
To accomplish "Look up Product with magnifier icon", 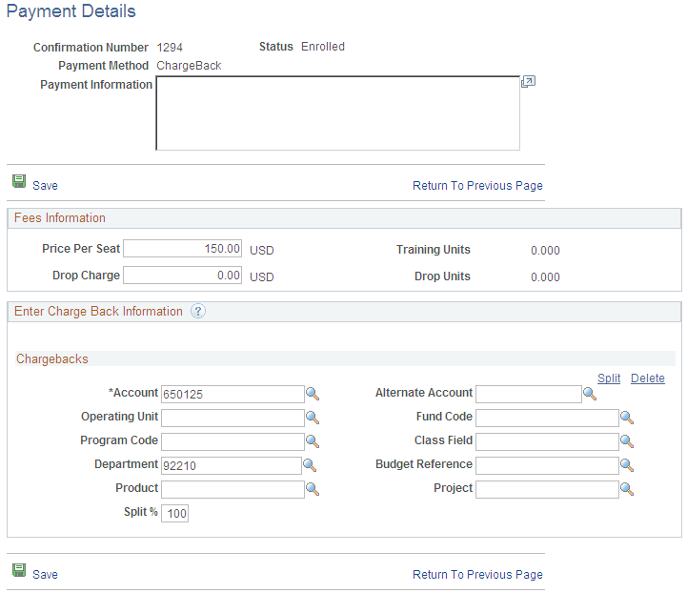I will [x=313, y=489].
